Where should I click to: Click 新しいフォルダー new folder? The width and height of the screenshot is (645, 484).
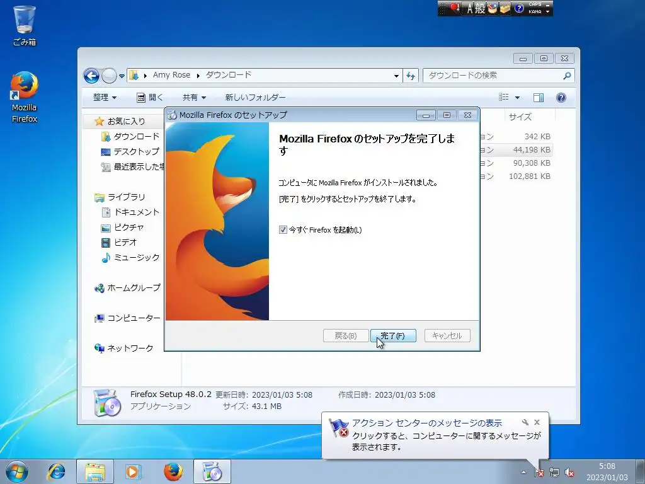[255, 98]
